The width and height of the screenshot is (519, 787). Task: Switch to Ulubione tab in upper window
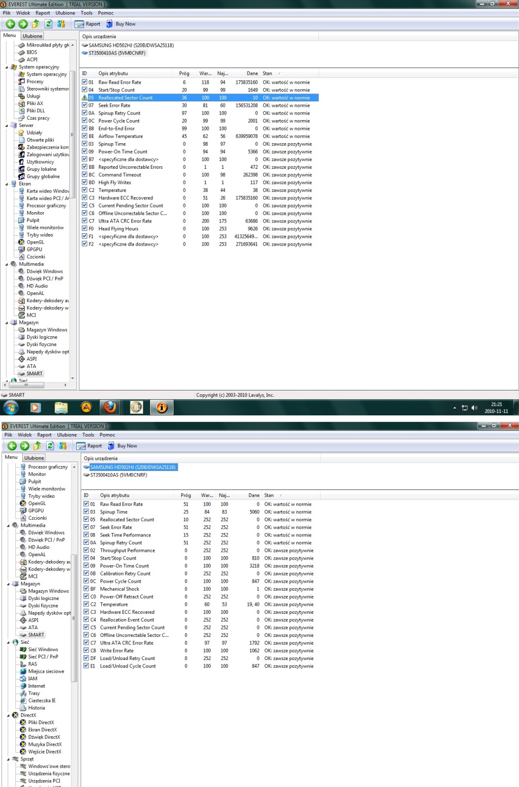[x=32, y=36]
